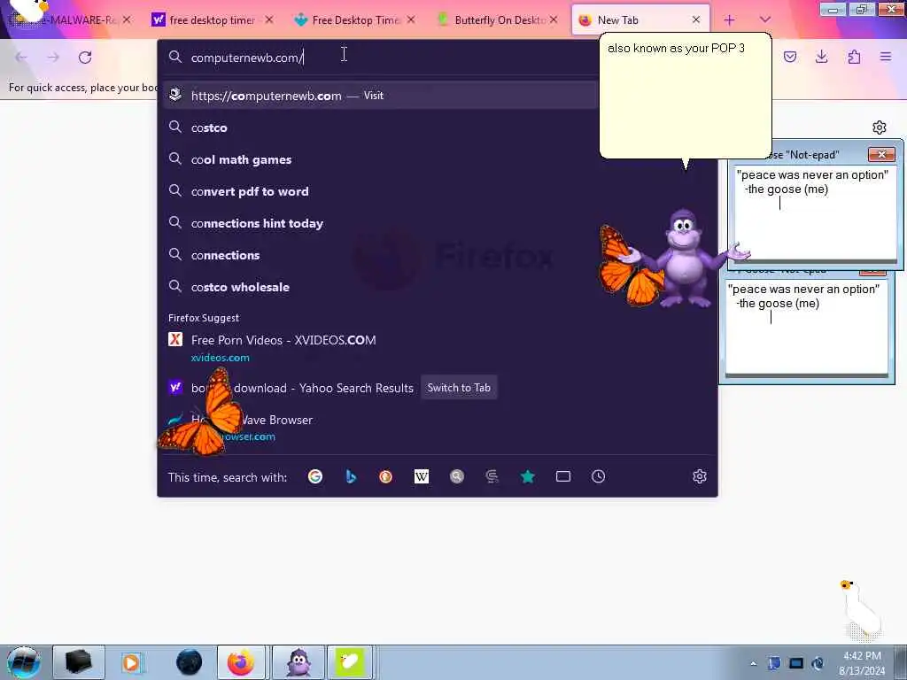907x680 pixels.
Task: Search history with the clock icon
Action: (598, 476)
